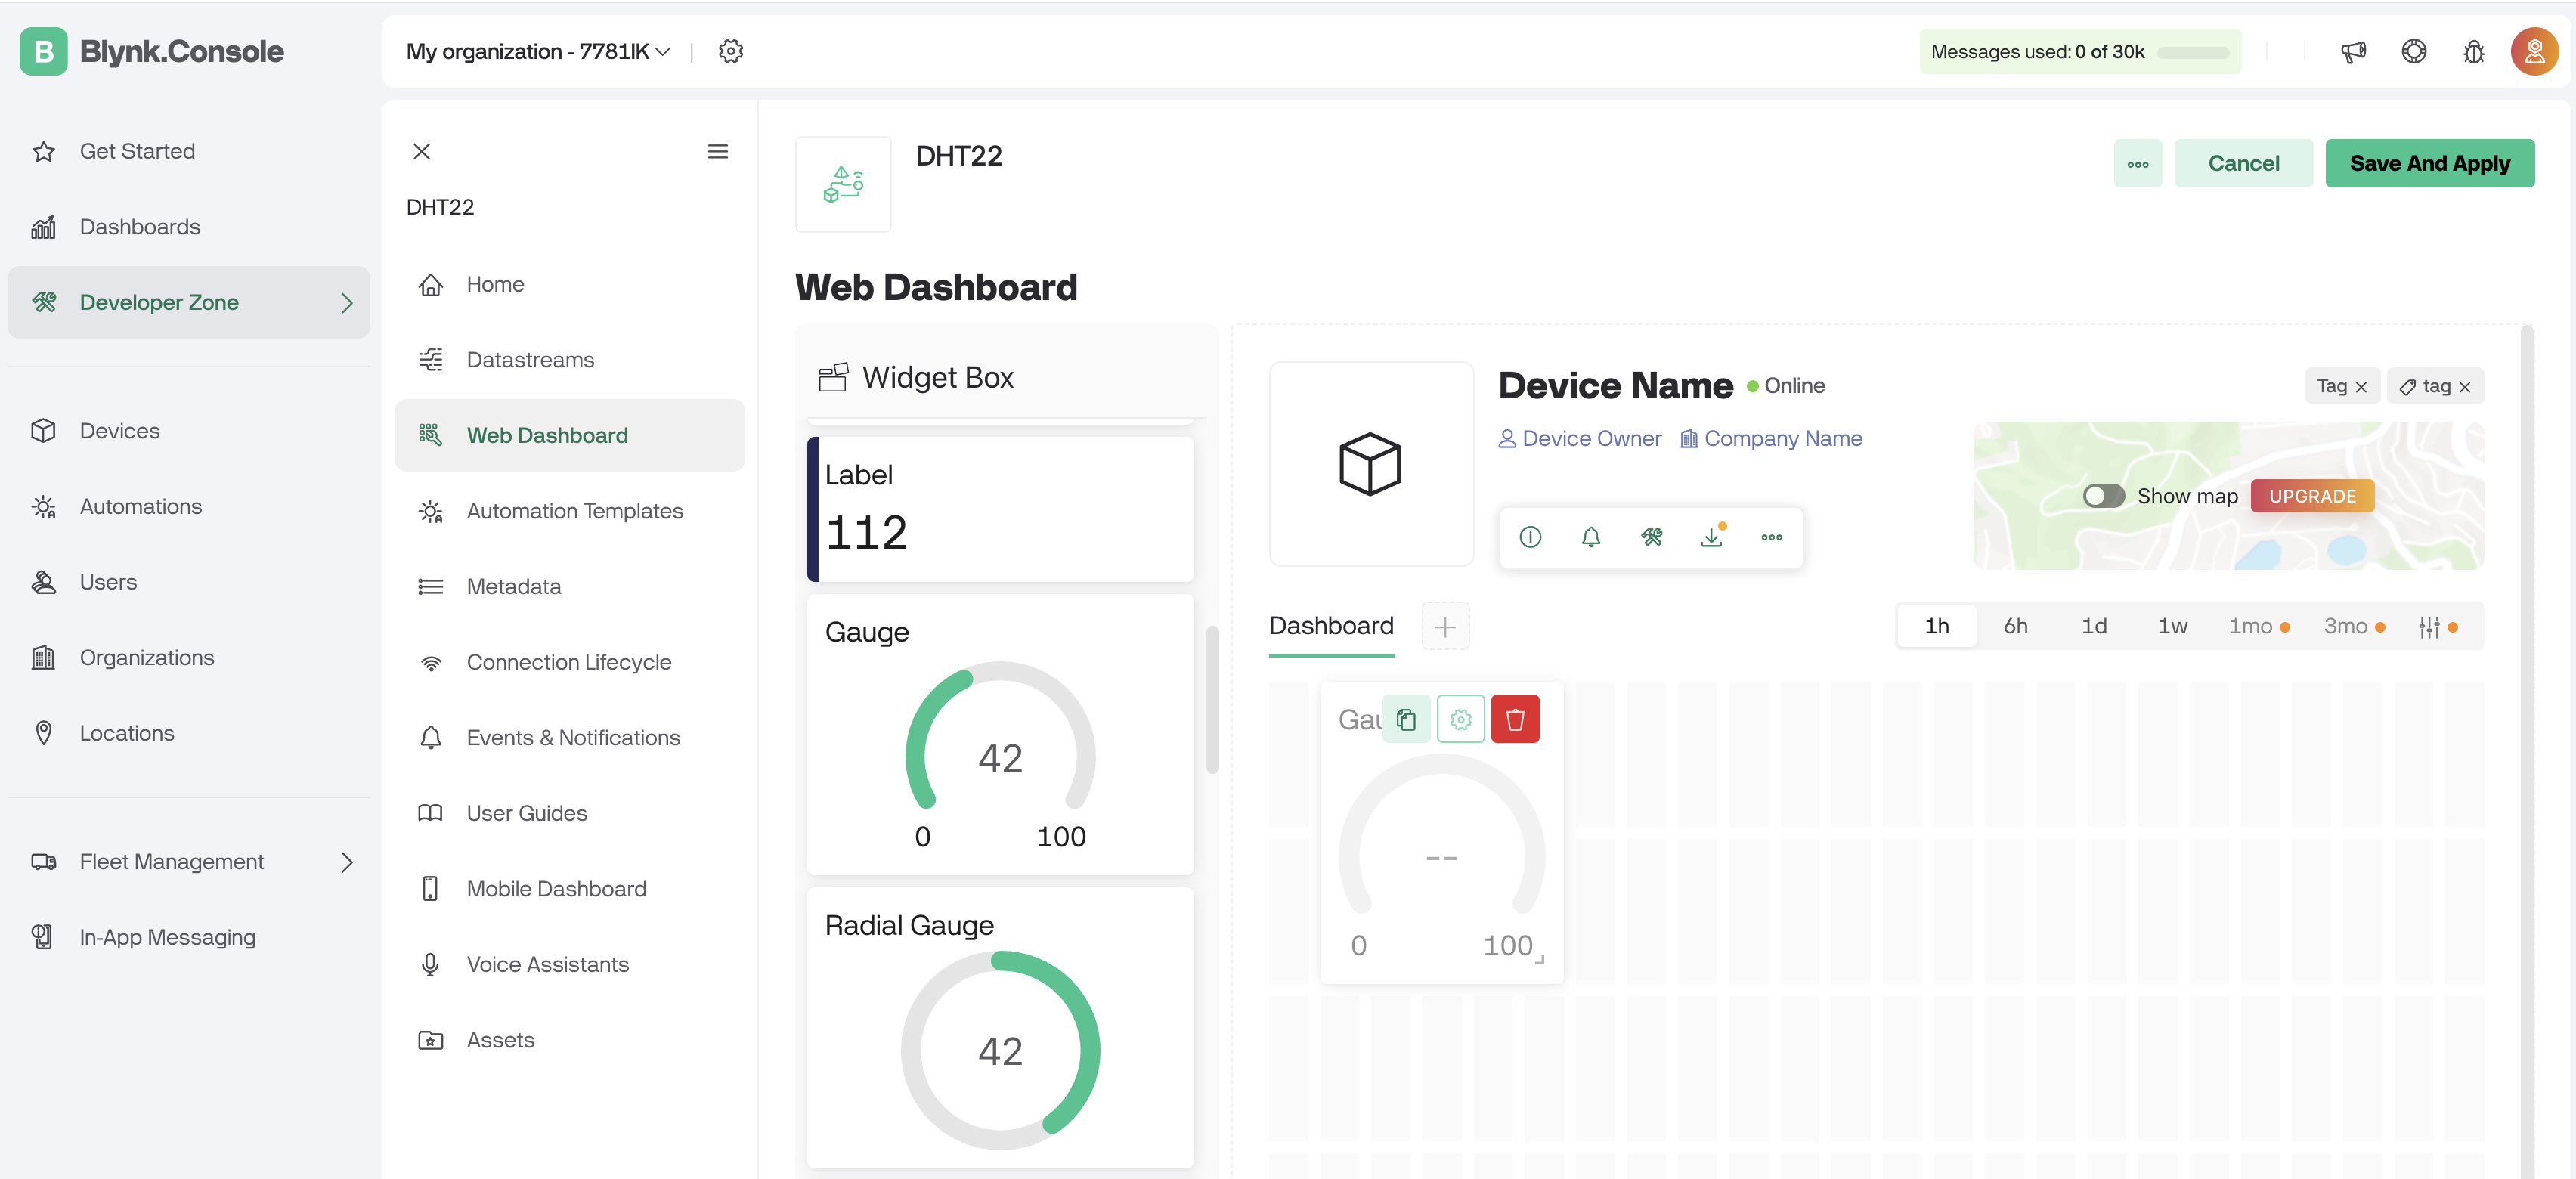Open Organizations in main sidebar
The width and height of the screenshot is (2576, 1179).
(x=189, y=658)
